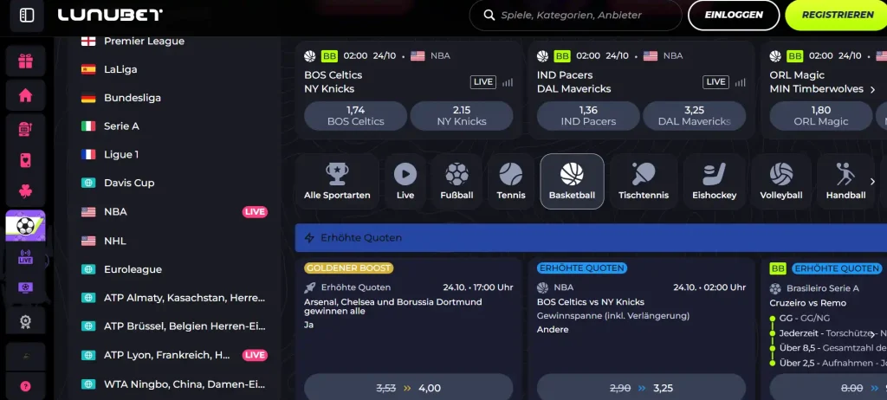The image size is (887, 400).
Task: Click the Registrieren button
Action: point(838,16)
